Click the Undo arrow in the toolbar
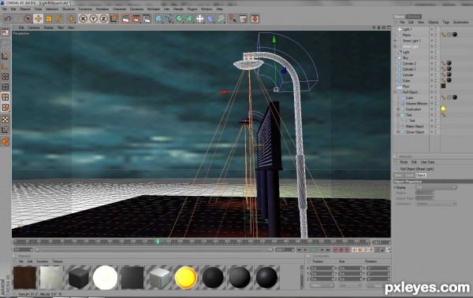473x298 pixels. click(x=7, y=19)
